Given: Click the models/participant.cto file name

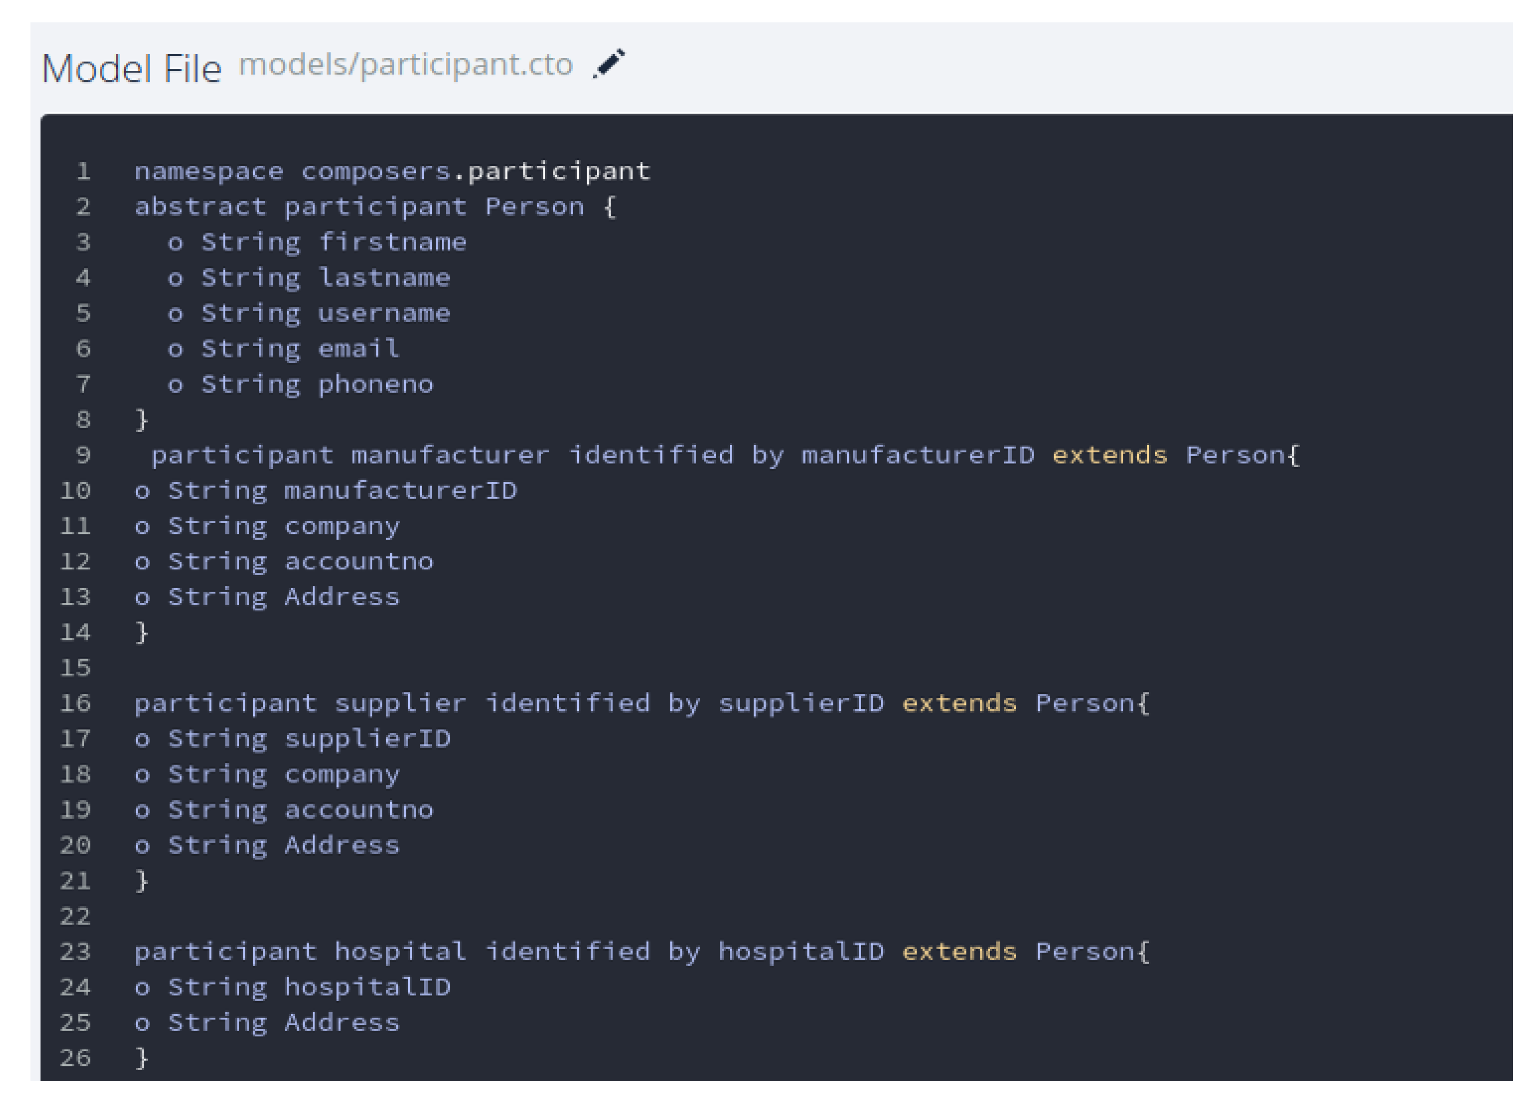Looking at the screenshot, I should pyautogui.click(x=406, y=64).
